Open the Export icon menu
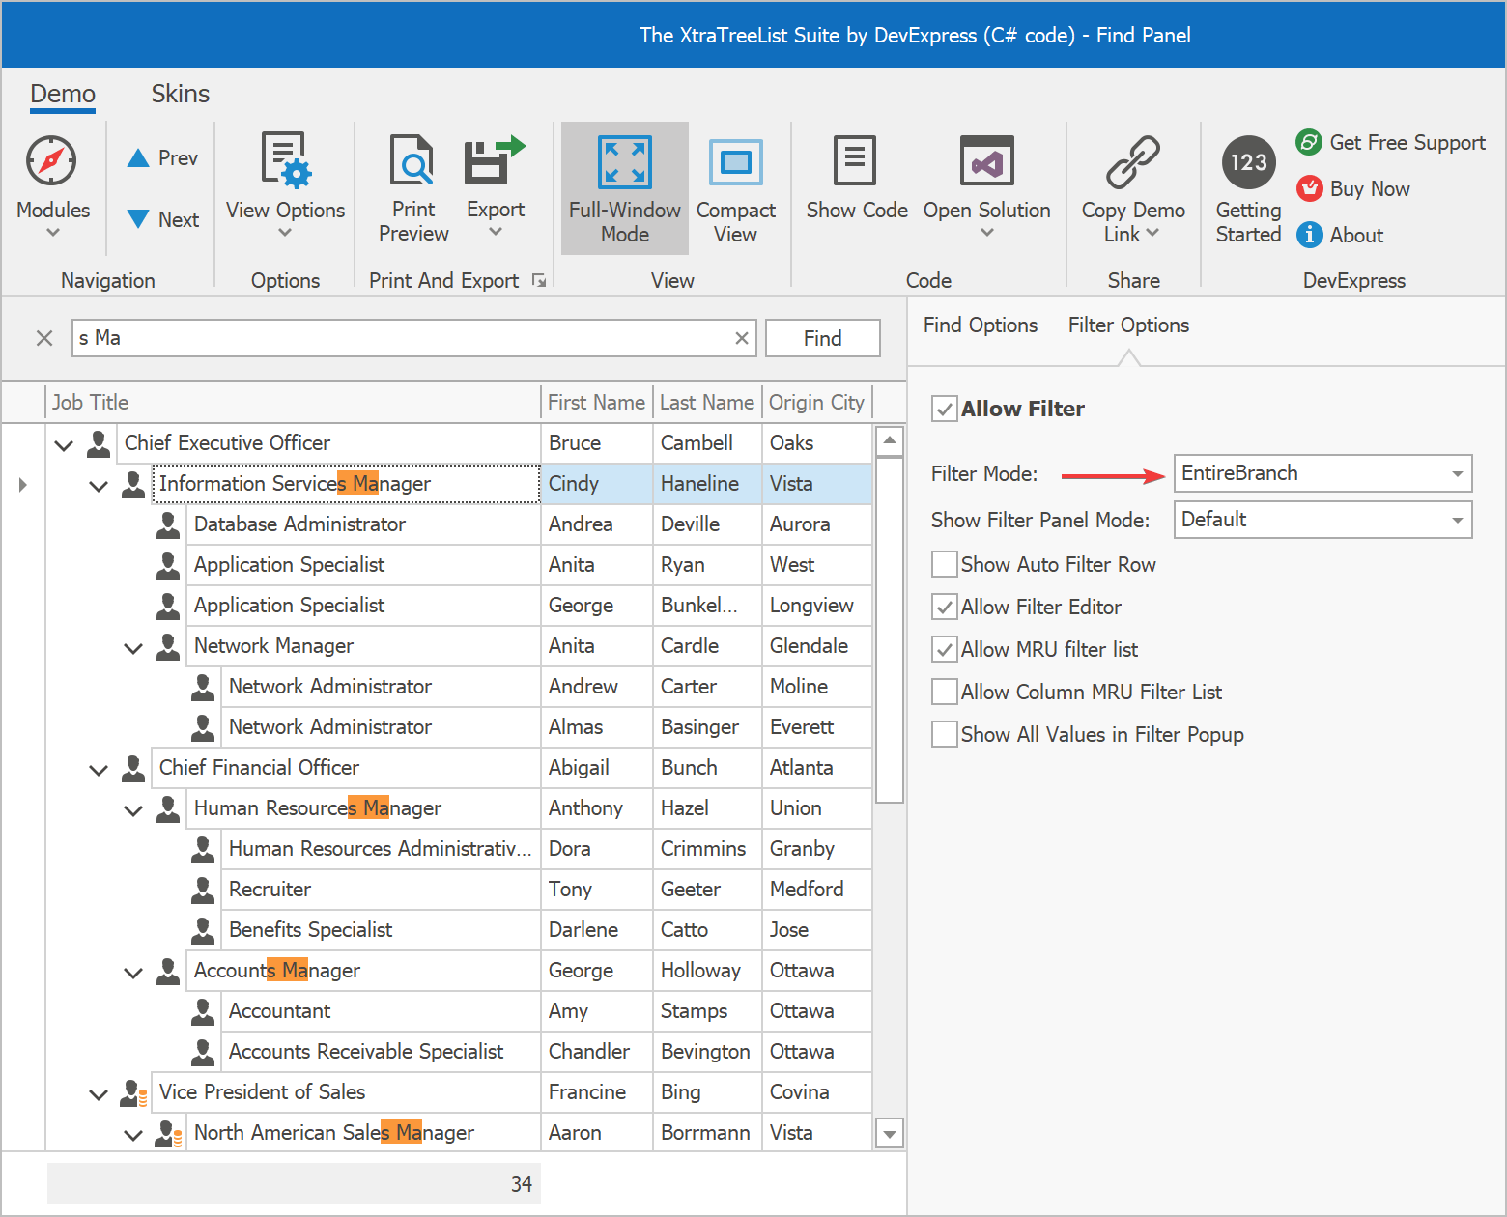Image resolution: width=1507 pixels, height=1217 pixels. 495,161
